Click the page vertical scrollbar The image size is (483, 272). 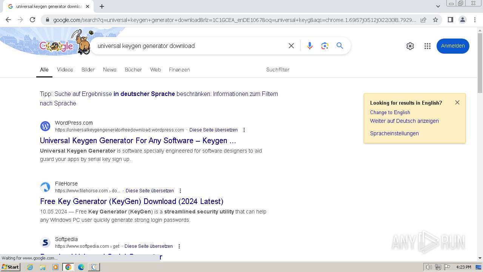coord(480,63)
